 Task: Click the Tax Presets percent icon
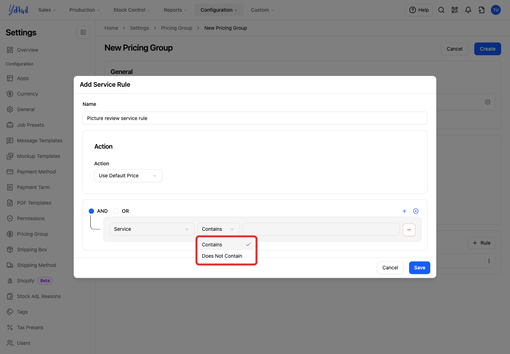pyautogui.click(x=10, y=327)
